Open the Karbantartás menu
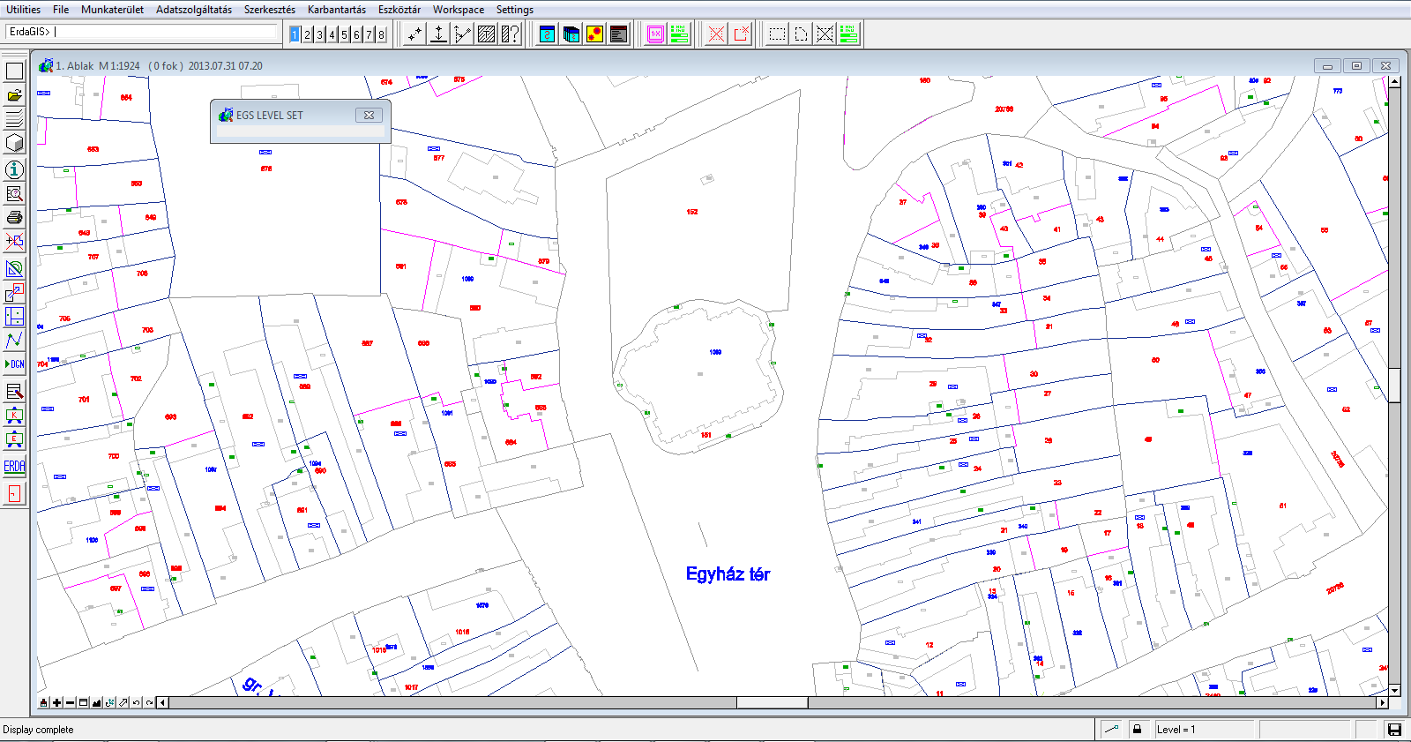 pyautogui.click(x=337, y=10)
